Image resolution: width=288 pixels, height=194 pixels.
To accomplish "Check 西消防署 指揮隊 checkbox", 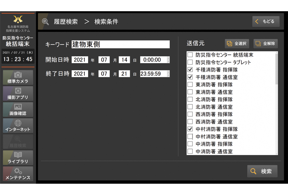I will [x=190, y=114].
